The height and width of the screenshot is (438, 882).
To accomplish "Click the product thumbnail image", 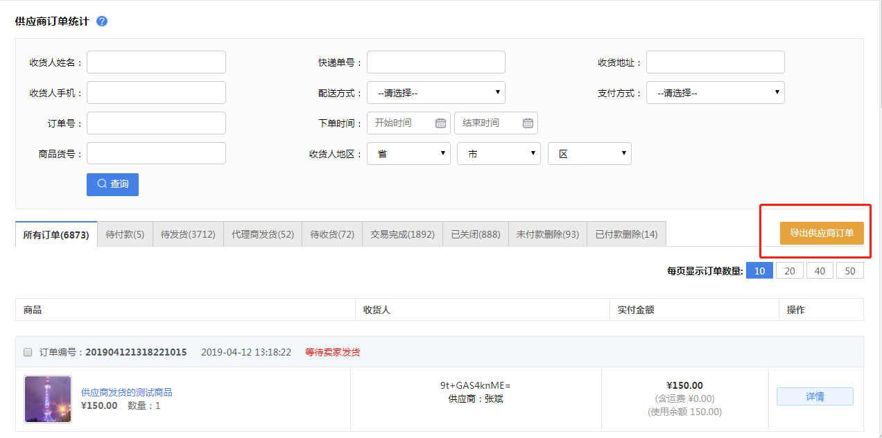I will point(48,399).
